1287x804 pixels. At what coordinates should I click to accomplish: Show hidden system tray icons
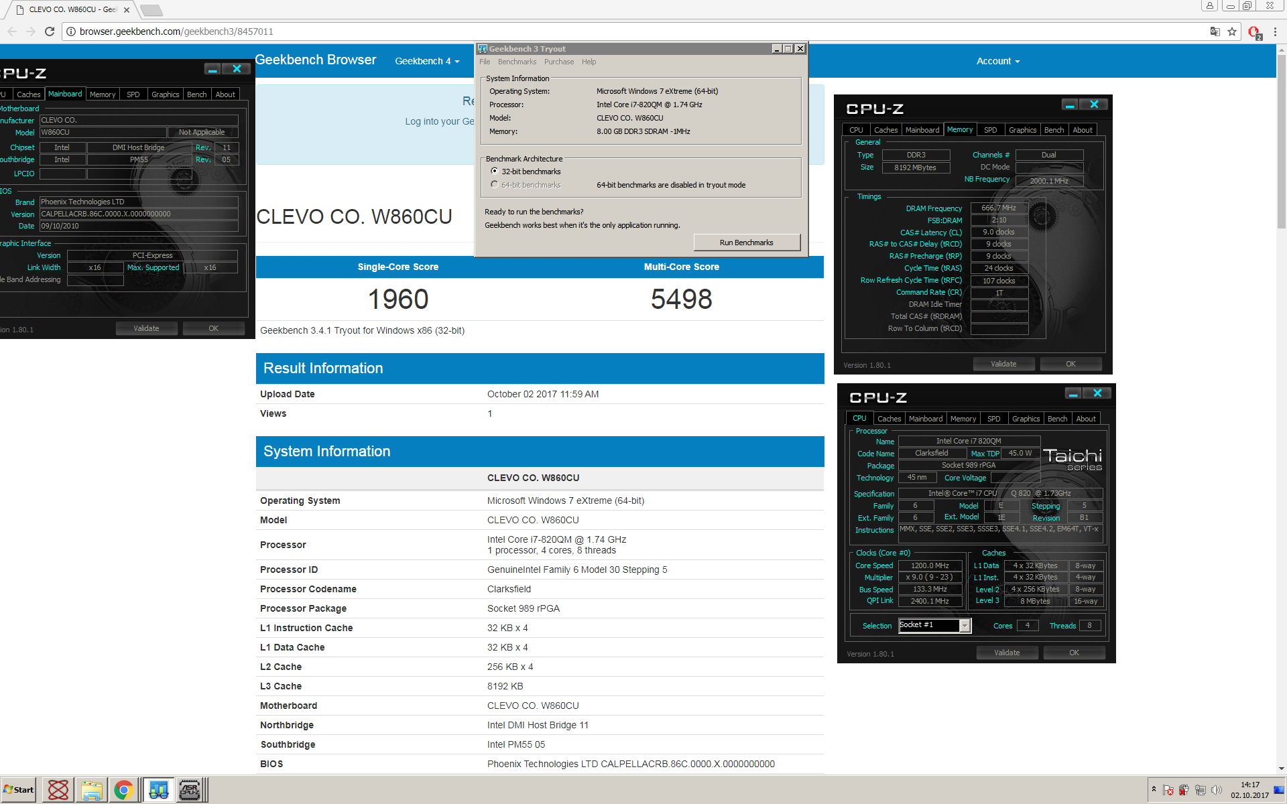coord(1154,789)
